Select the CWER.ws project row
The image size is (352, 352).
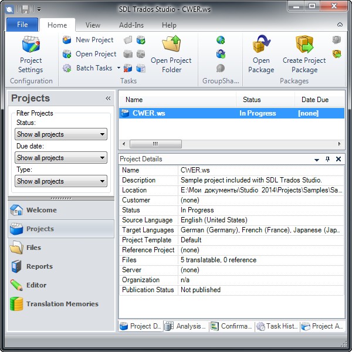[x=176, y=113]
